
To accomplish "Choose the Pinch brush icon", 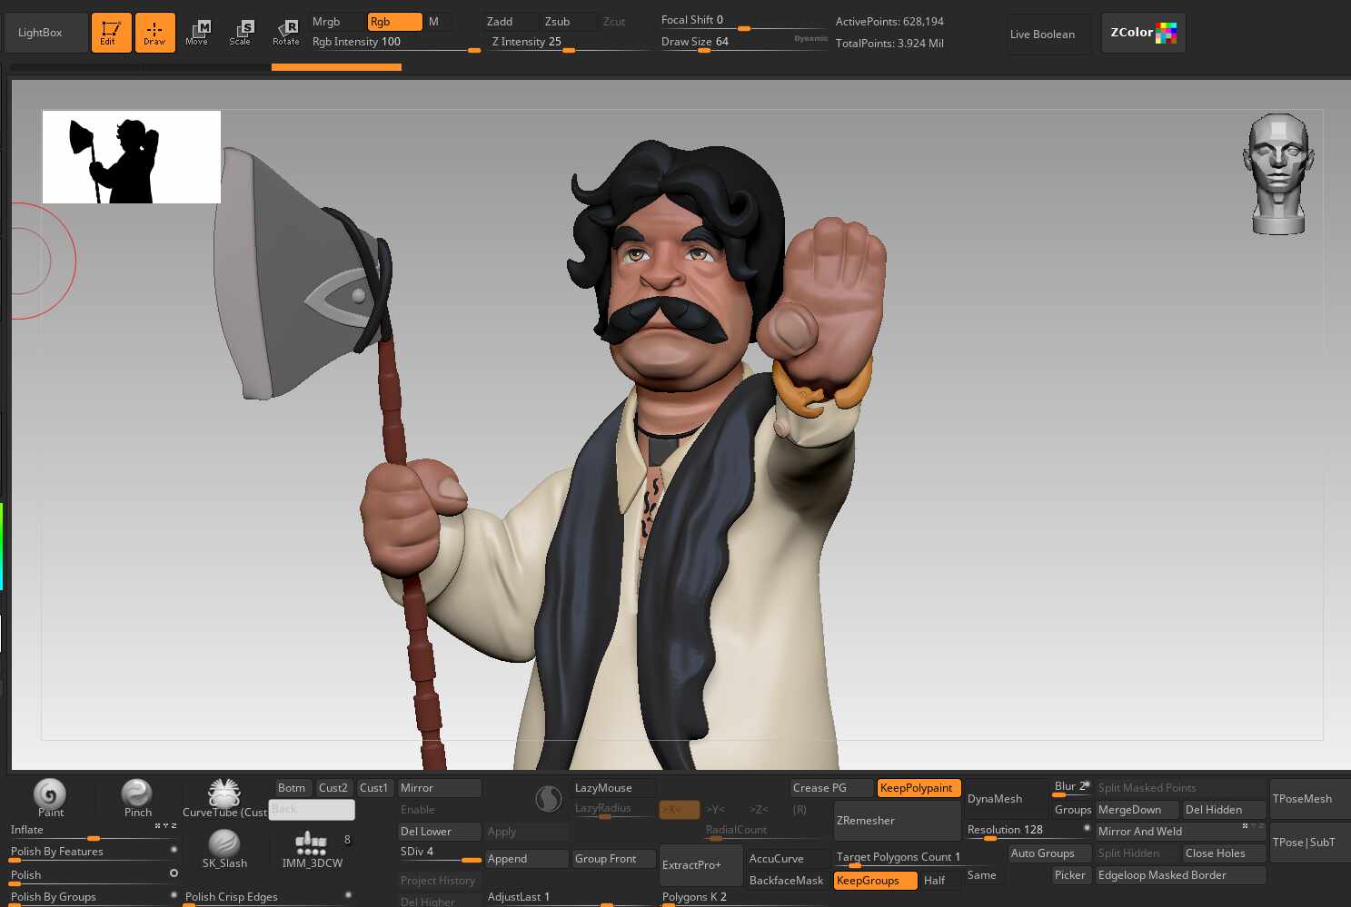I will click(137, 797).
